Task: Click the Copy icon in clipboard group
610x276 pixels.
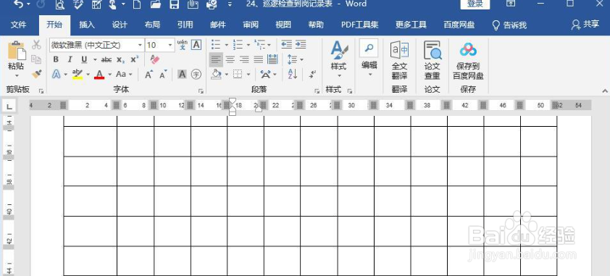Action: click(36, 59)
